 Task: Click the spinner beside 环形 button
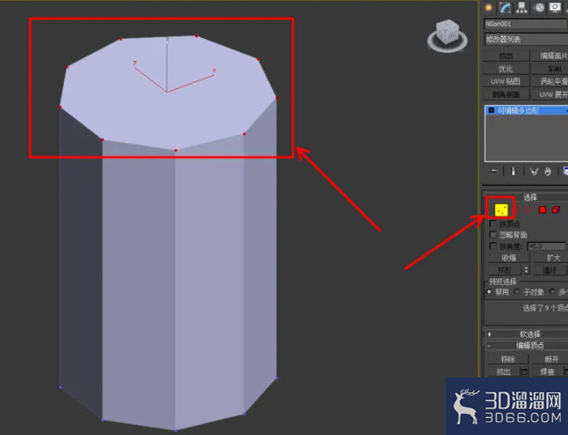click(527, 270)
